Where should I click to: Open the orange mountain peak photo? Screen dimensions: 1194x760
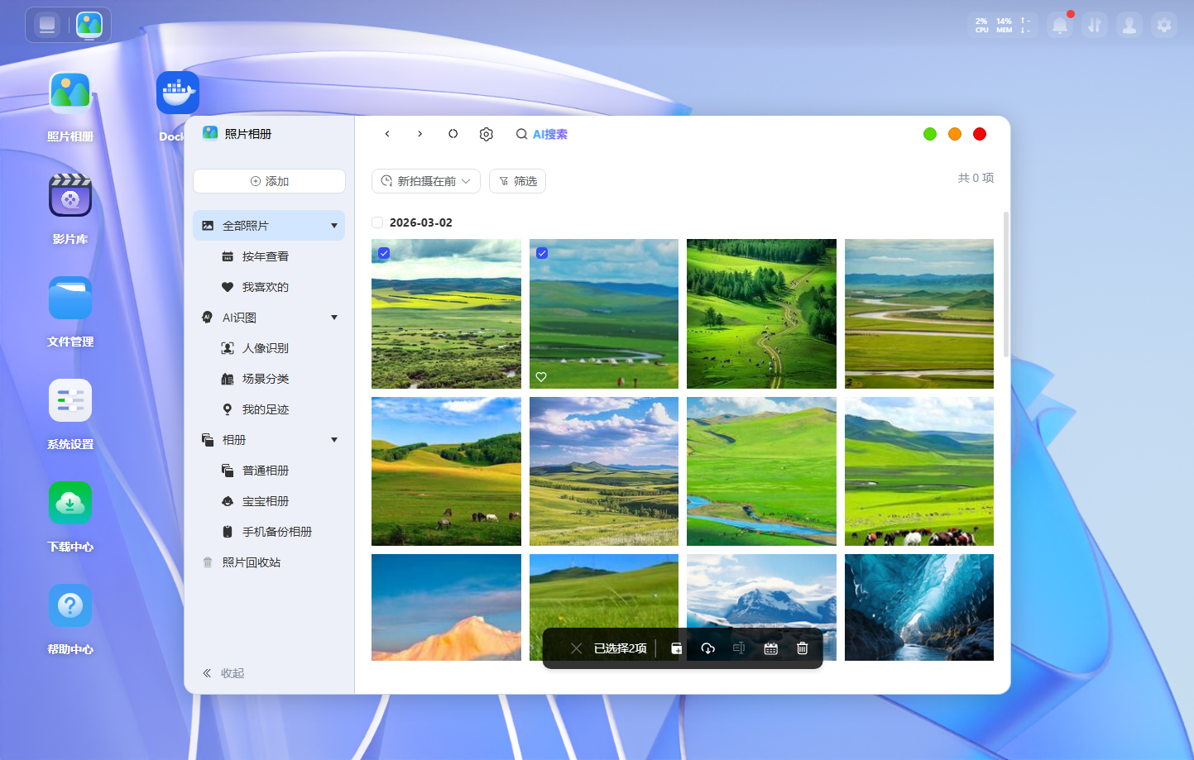(446, 607)
